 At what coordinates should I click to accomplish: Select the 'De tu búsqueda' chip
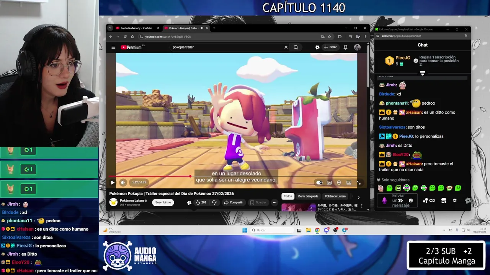coord(308,196)
